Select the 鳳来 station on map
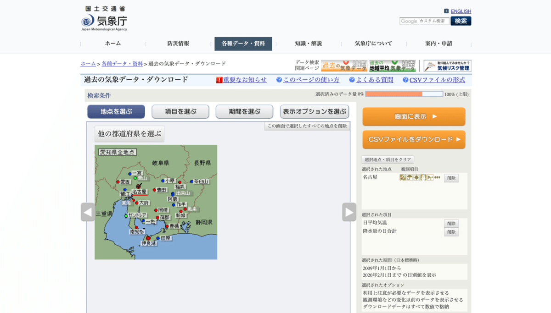 pyautogui.click(x=185, y=209)
